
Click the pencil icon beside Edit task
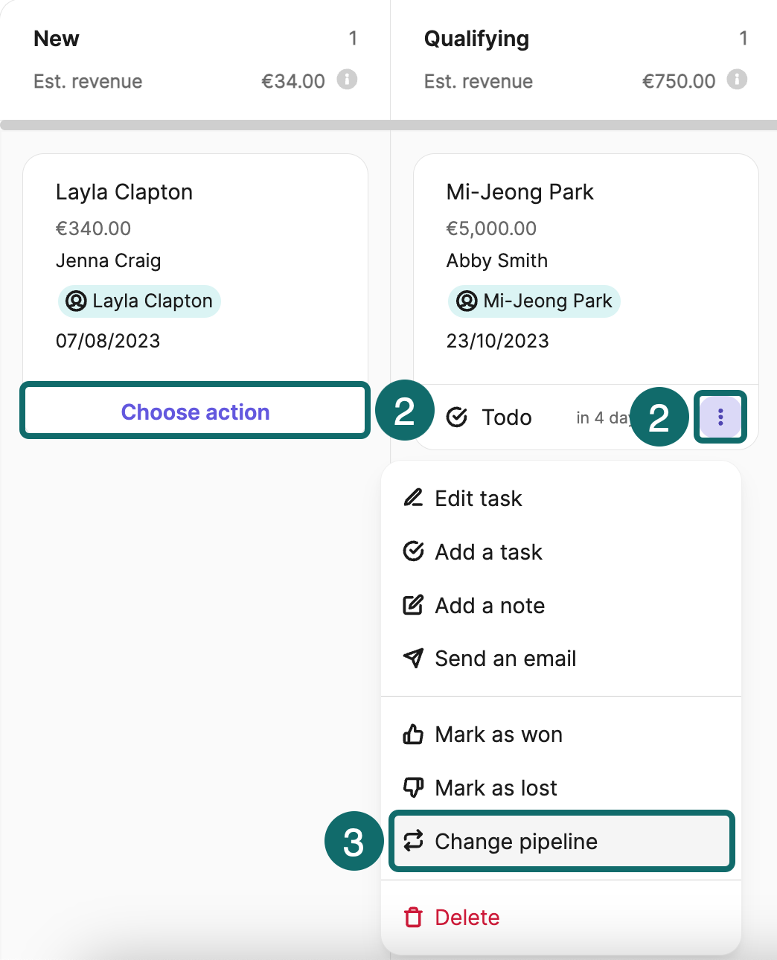[x=413, y=497]
